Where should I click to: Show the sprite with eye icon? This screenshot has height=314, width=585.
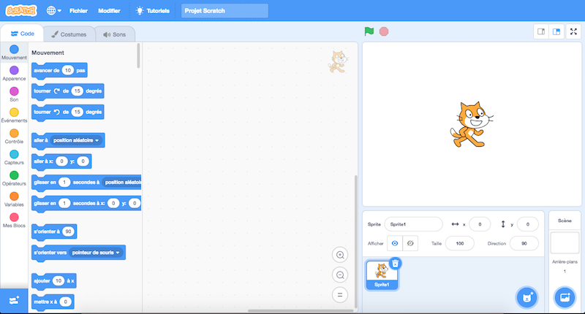[395, 243]
